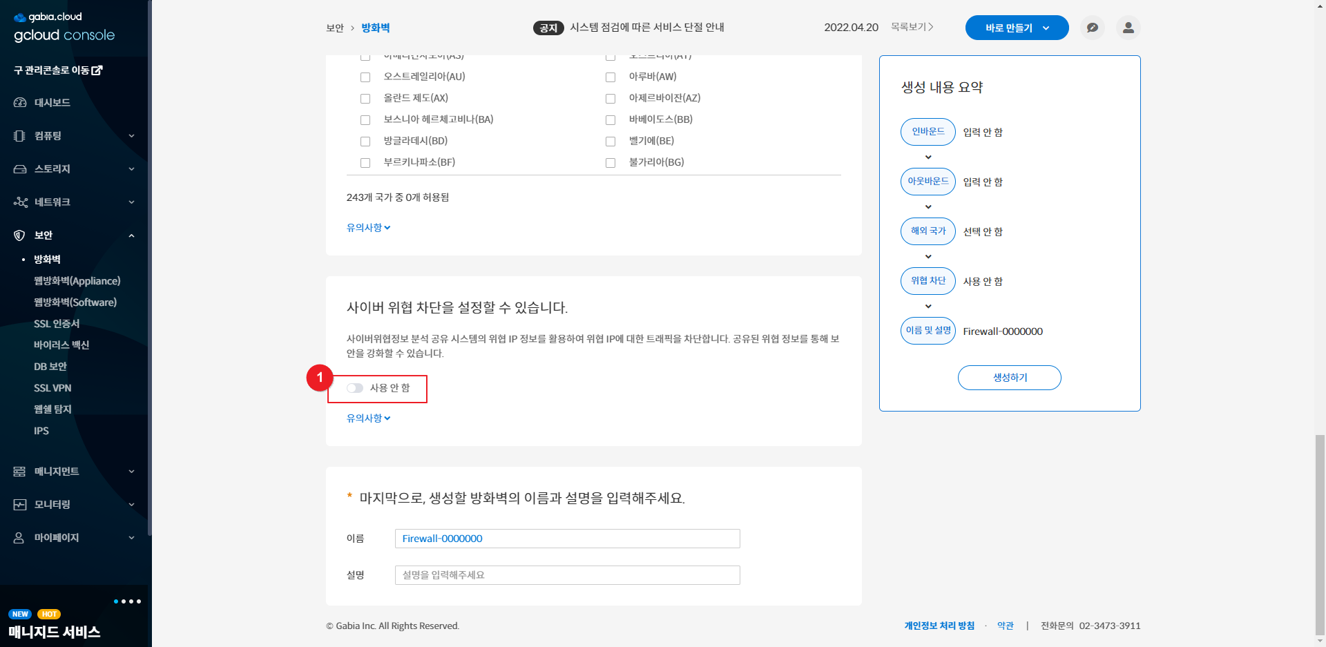Click the storage drive icon
Image resolution: width=1326 pixels, height=647 pixels.
pos(20,169)
